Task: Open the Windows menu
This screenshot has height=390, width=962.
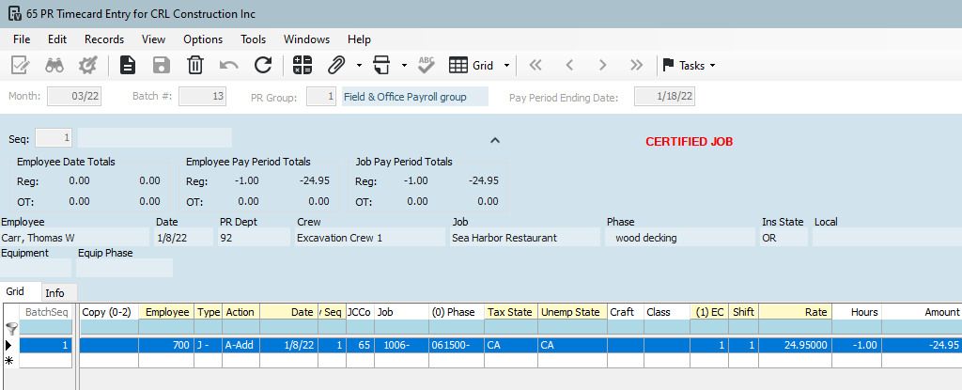Action: pos(307,39)
